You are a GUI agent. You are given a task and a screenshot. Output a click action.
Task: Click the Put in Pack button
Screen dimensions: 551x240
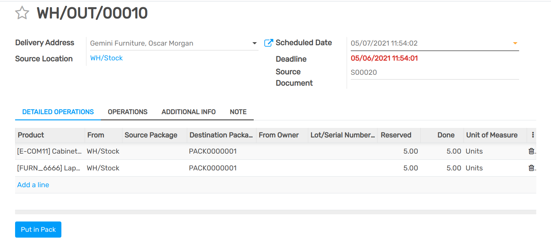pyautogui.click(x=38, y=229)
